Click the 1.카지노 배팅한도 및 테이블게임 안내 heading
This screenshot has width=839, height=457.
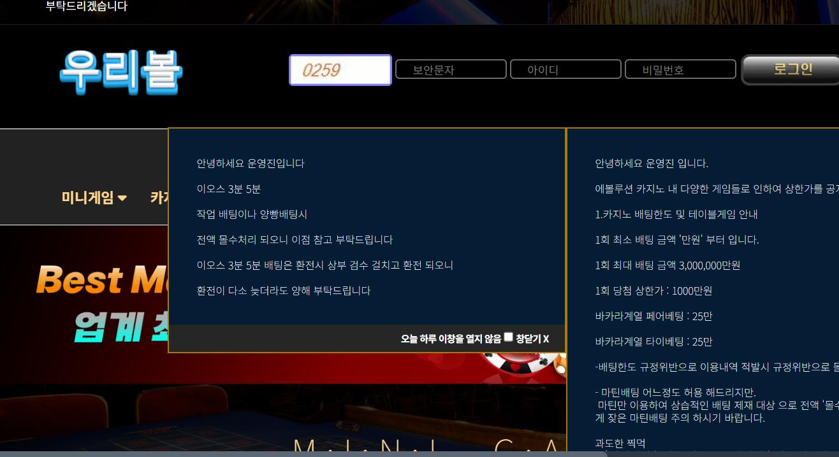point(676,214)
